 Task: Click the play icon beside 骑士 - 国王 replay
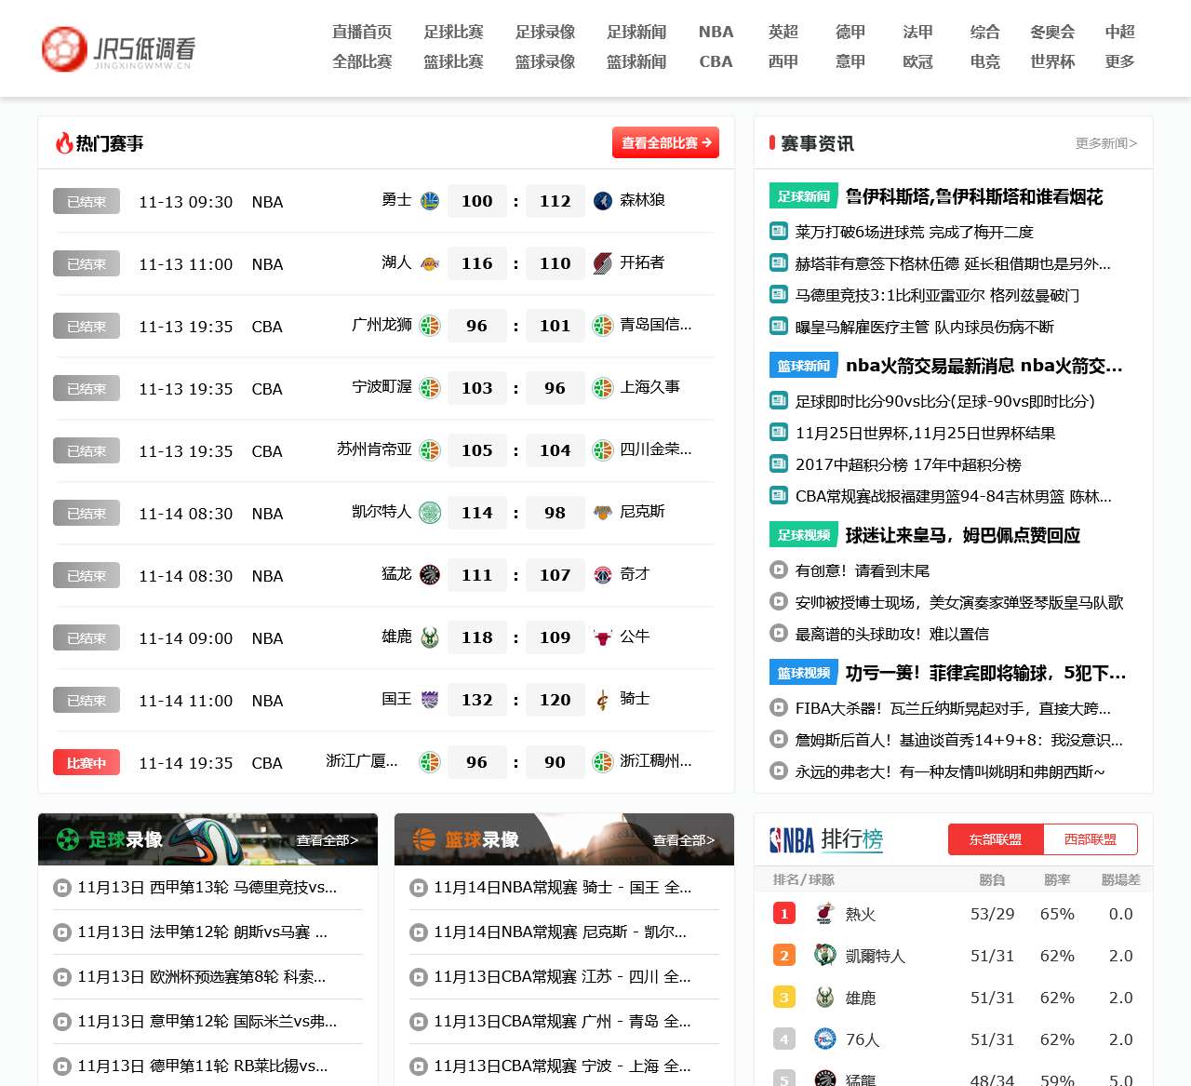(418, 888)
